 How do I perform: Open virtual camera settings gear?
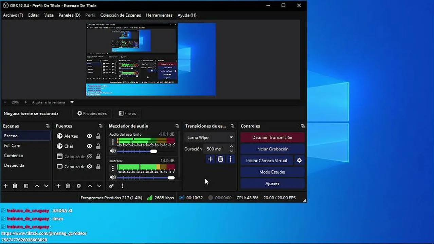[x=299, y=161]
